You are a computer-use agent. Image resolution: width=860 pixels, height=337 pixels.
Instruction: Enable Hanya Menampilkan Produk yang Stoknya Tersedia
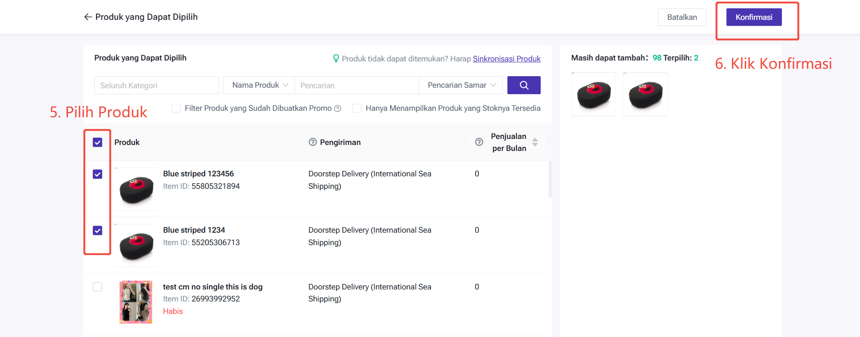[x=357, y=108]
